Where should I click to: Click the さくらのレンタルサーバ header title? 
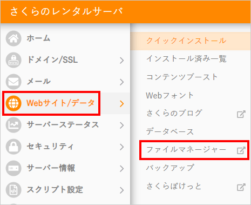coord(66,11)
